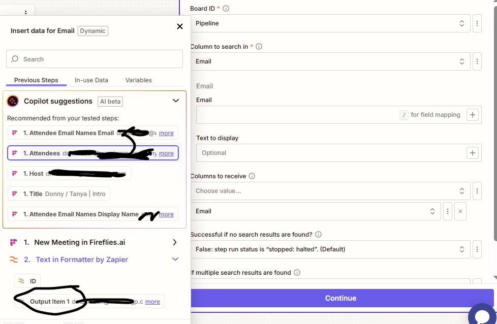
Task: Close the Insert data for Email panel
Action: click(180, 26)
